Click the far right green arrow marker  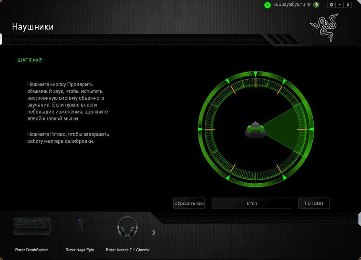point(311,129)
